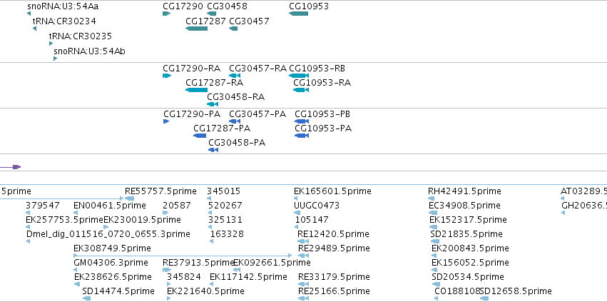Select the CG17290 gene glyph
The height and width of the screenshot is (302, 607).
click(166, 14)
